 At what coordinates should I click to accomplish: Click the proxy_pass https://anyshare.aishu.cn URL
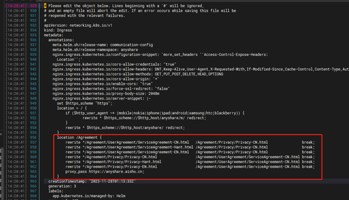(117, 172)
